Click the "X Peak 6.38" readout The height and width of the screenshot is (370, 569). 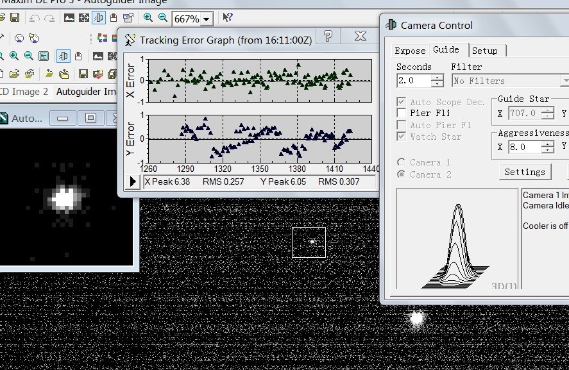[x=167, y=181]
